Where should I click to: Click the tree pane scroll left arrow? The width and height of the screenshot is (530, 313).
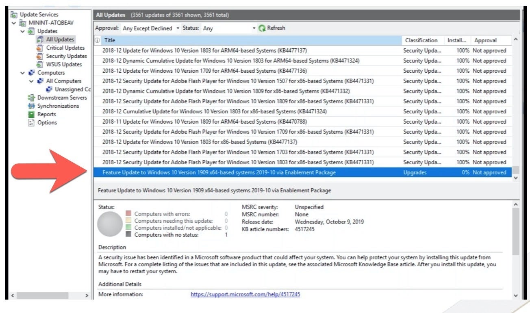13,296
